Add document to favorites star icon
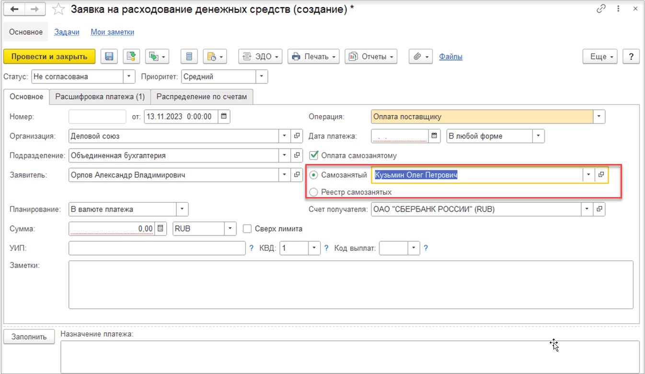Viewport: 645px width, 374px height. (58, 9)
